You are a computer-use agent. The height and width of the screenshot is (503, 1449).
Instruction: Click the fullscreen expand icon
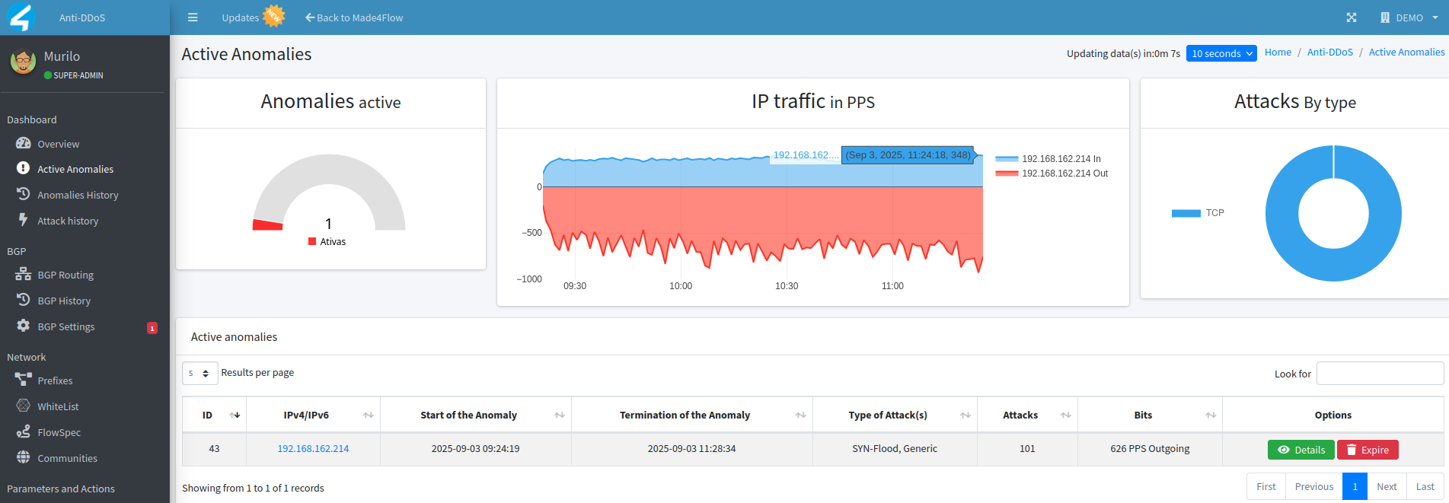pyautogui.click(x=1351, y=18)
